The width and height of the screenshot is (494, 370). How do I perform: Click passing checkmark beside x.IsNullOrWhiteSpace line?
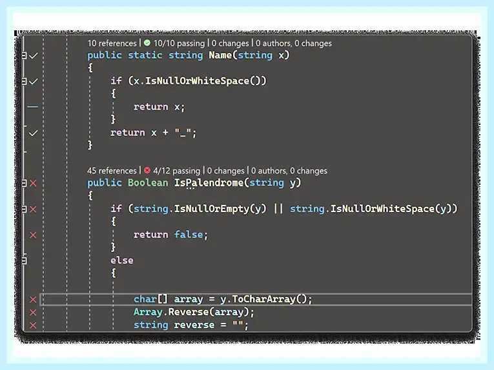tap(33, 82)
